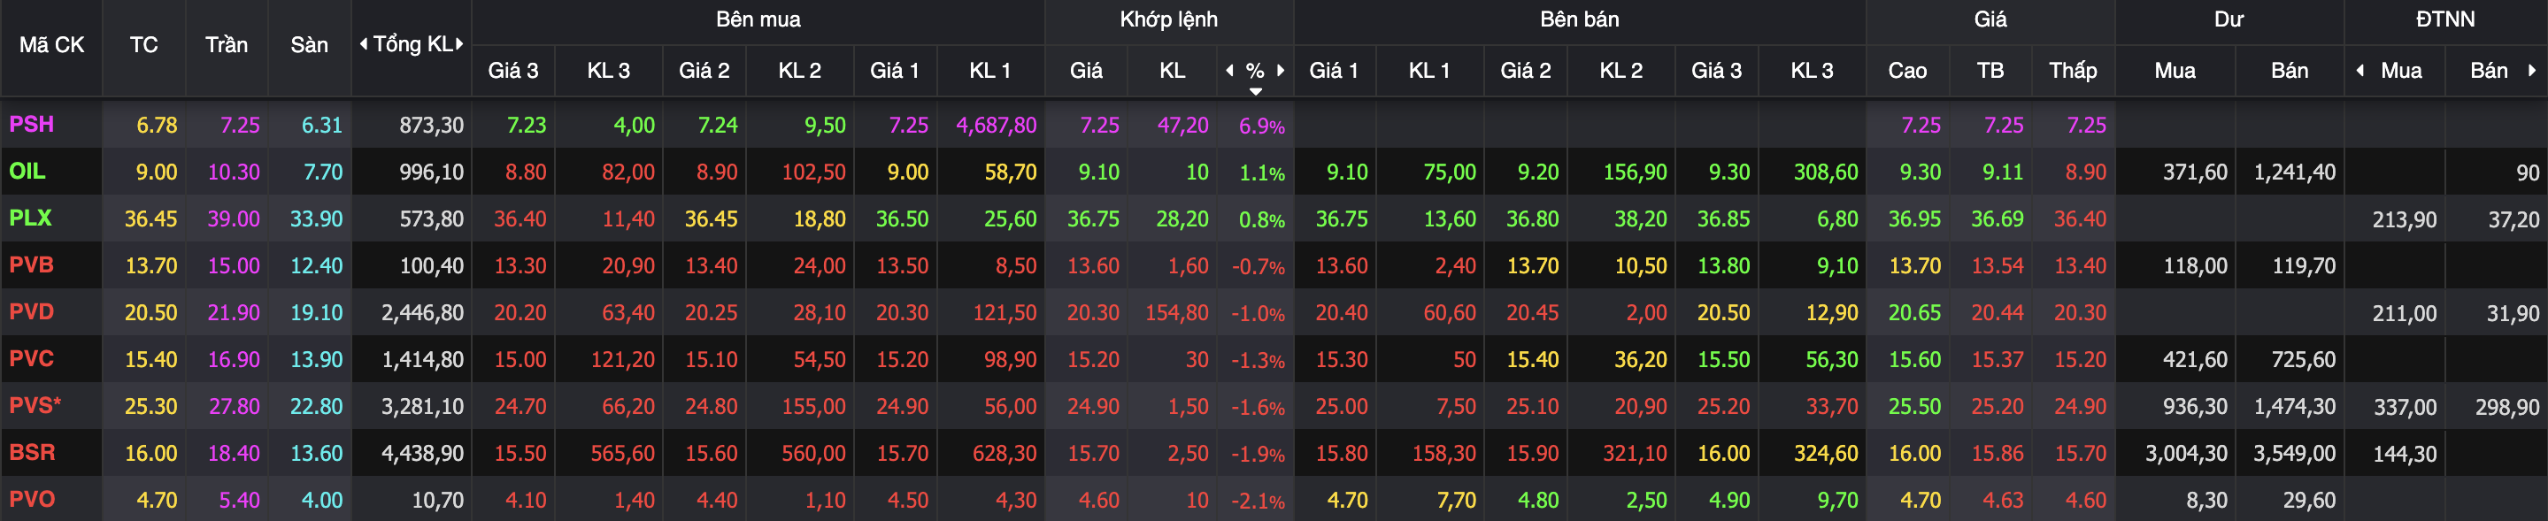Click PVC total volume 1,414,80
The image size is (2548, 521).
click(423, 359)
